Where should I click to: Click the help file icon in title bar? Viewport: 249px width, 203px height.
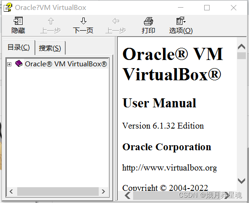click(8, 7)
